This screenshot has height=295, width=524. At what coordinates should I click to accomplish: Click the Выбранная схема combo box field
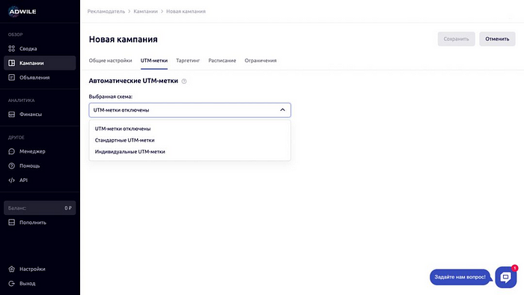coord(190,110)
